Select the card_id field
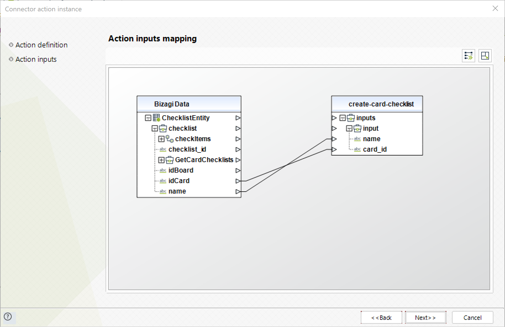The height and width of the screenshot is (327, 505). tap(375, 149)
